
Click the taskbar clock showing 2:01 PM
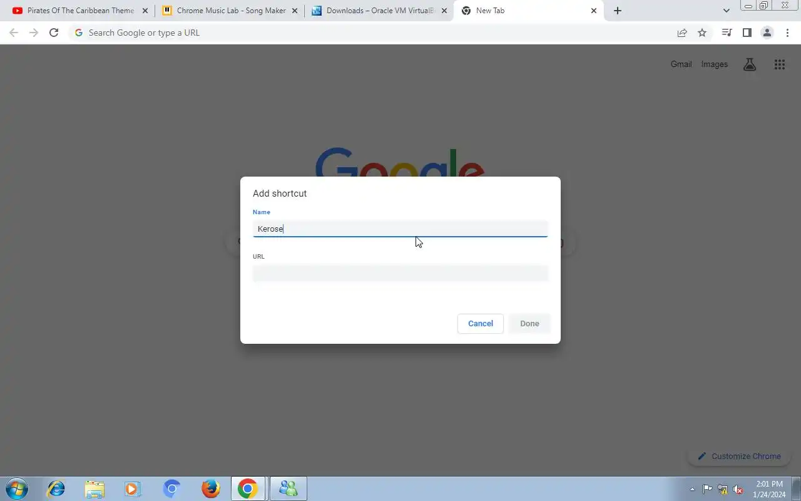[770, 489]
